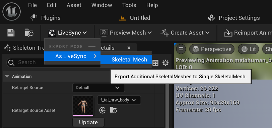Screen dimensions: 272x128
Task: Browse to asset in Content Browser icon
Action: pos(29,33)
